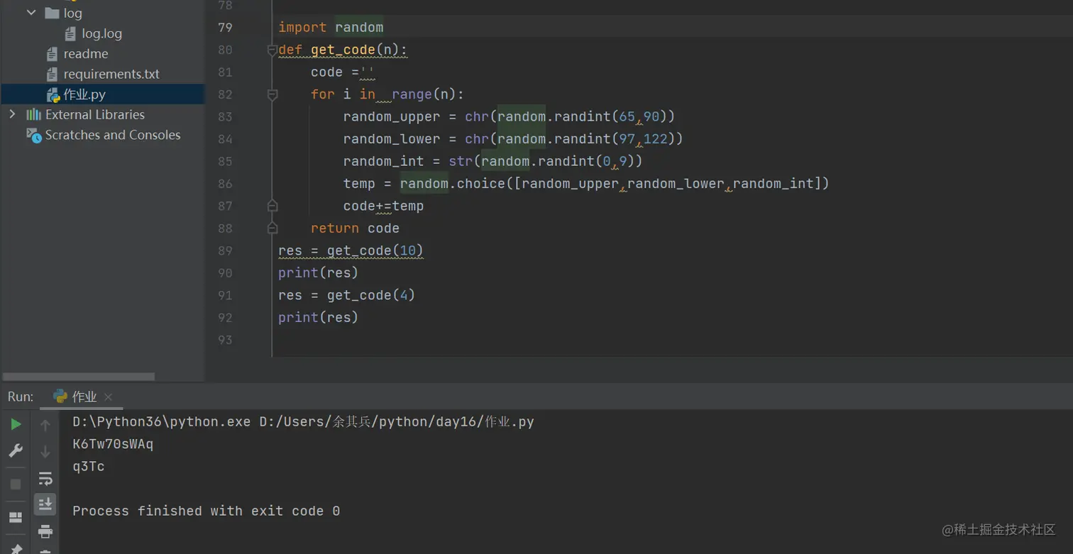This screenshot has width=1073, height=554.
Task: Open run configuration wrench settings
Action: 16,450
